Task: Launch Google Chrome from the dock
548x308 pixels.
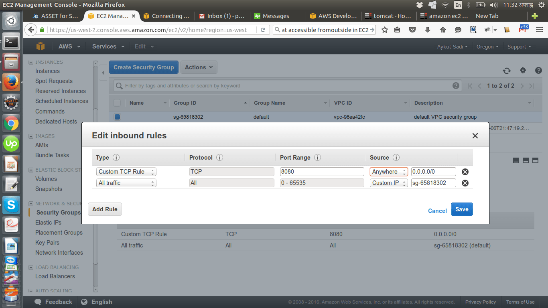Action: (11, 123)
